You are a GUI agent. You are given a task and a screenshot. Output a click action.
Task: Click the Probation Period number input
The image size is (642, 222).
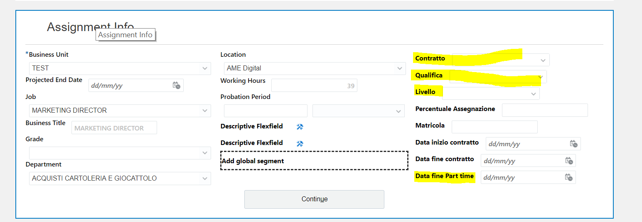[x=266, y=111]
